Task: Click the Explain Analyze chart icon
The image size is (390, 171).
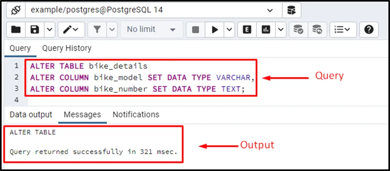Action: tap(266, 29)
